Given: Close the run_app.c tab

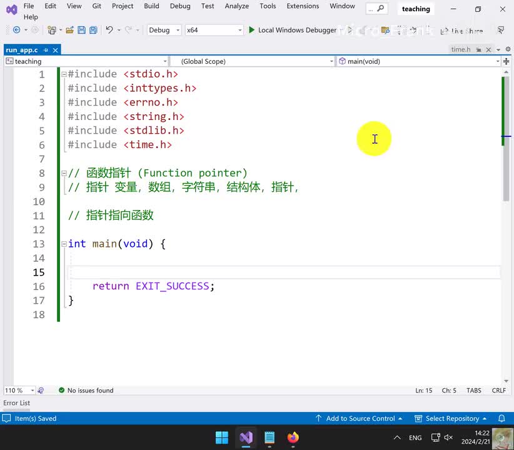Looking at the screenshot, I should click(56, 50).
